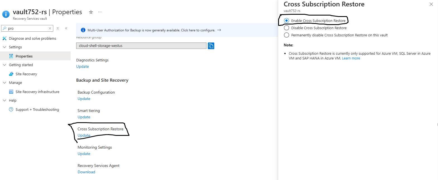The image size is (438, 180).
Task: Open the more options ellipsis menu
Action: pos(100,12)
